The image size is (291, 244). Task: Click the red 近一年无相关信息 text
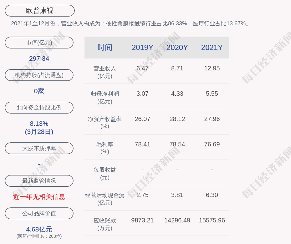pyautogui.click(x=39, y=197)
